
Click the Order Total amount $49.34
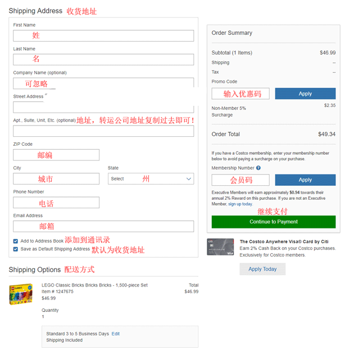(x=326, y=134)
